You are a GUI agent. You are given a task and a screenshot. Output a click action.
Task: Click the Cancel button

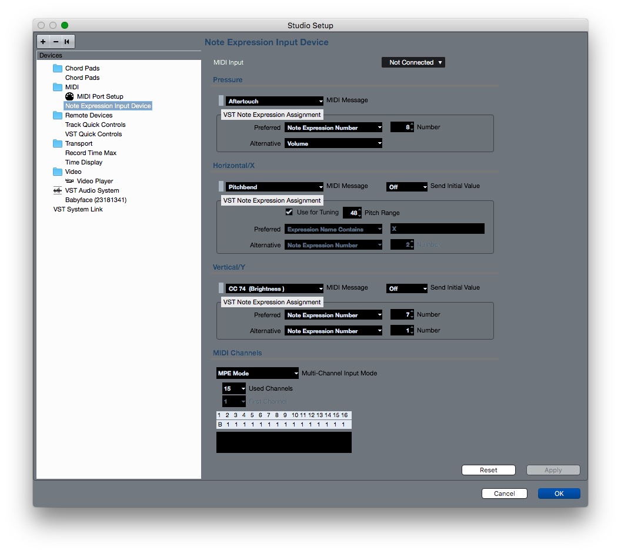click(x=504, y=493)
